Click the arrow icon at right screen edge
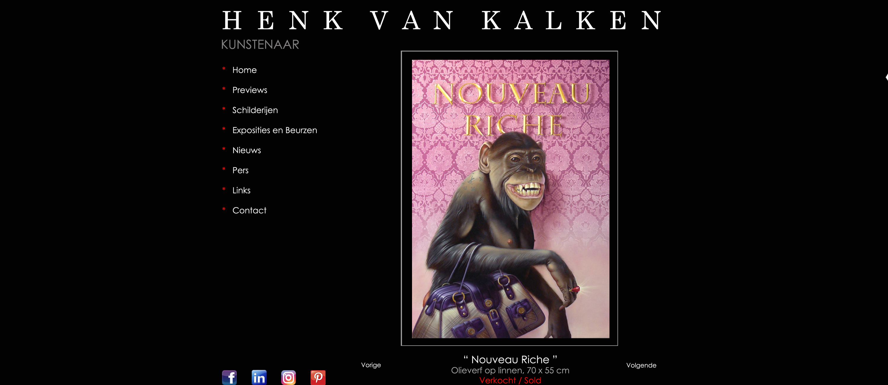The width and height of the screenshot is (888, 385). coord(886,77)
